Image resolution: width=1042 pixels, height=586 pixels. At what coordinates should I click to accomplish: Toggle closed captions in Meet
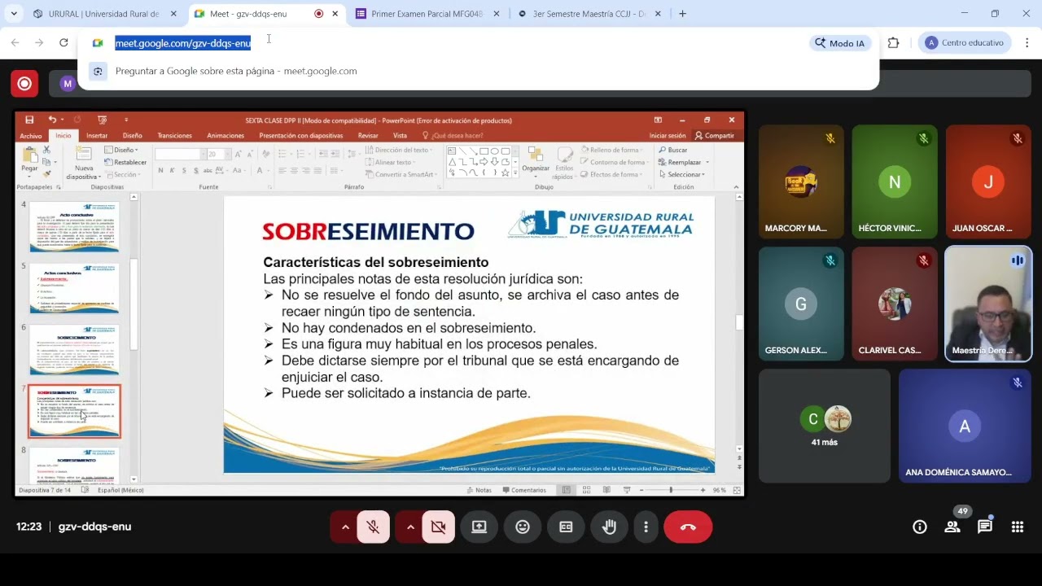click(x=566, y=527)
